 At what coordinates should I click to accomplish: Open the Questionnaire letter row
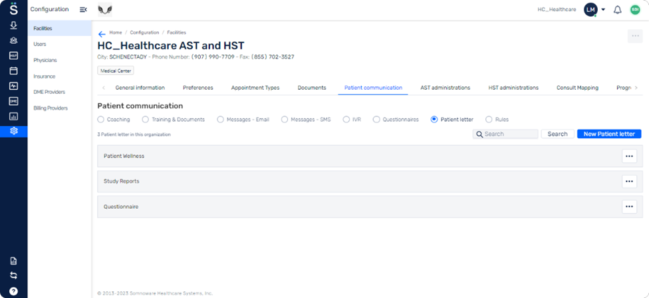(370, 206)
